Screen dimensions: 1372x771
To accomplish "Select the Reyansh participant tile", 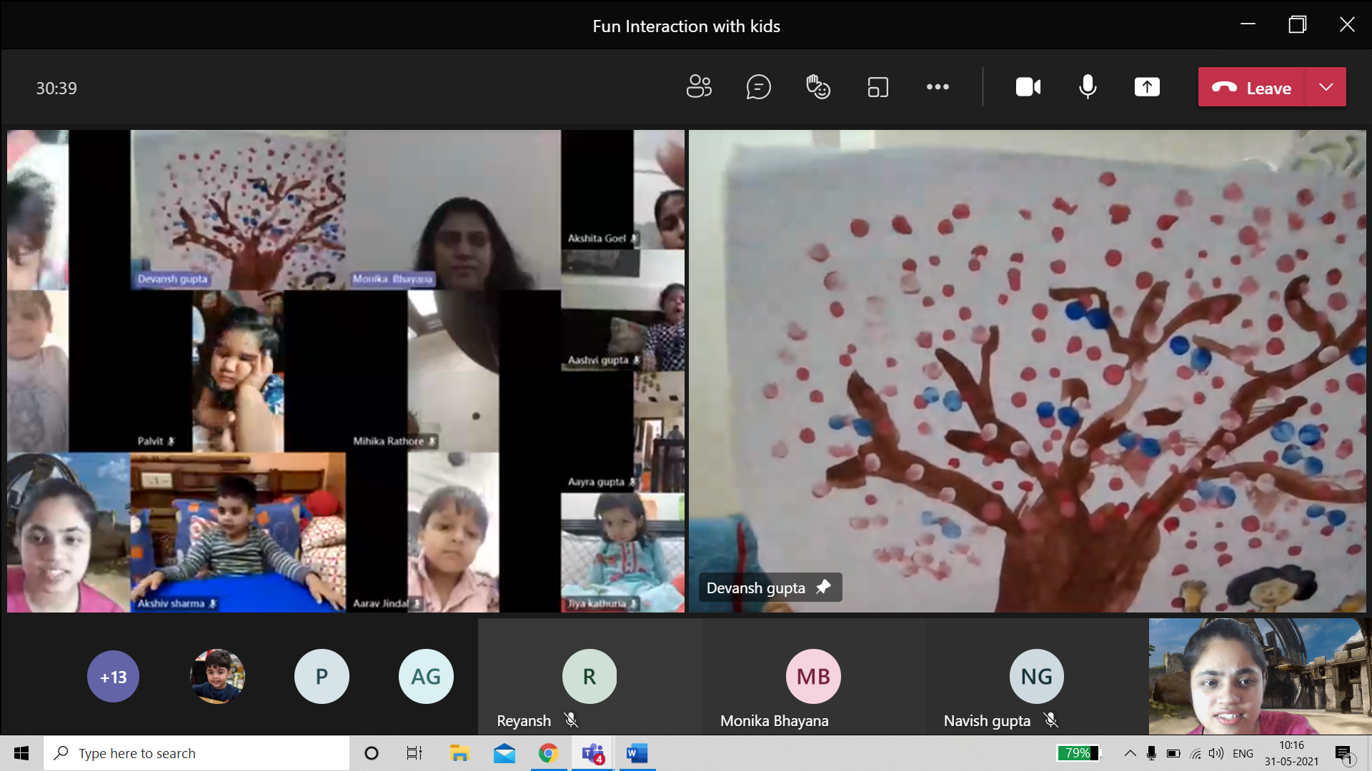I will (x=589, y=677).
